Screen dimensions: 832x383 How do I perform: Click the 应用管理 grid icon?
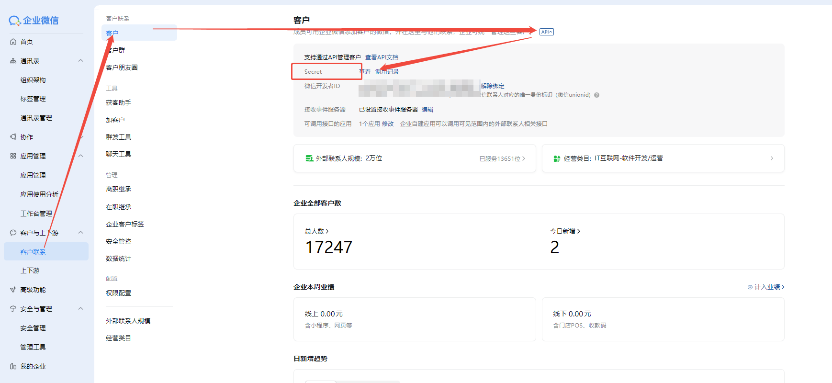13,156
